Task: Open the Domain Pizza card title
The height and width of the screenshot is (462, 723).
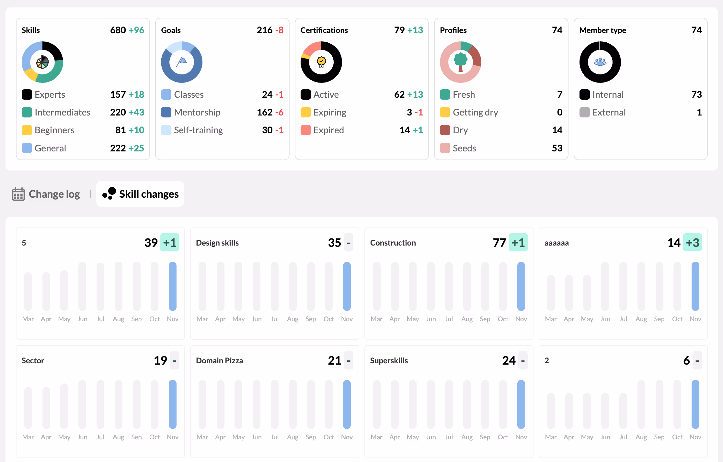Action: pos(219,360)
